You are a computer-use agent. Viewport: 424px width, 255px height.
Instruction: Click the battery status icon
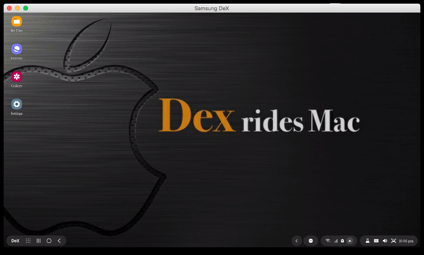pos(343,241)
